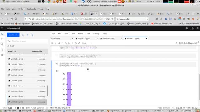Image resolution: width=200 pixels, height=112 pixels.
Task: Click the New file button
Action: 13,35
